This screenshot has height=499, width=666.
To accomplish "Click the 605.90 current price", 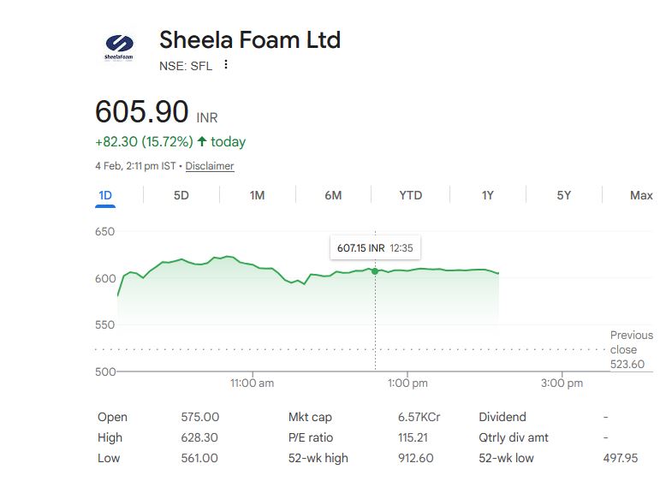I will [141, 112].
